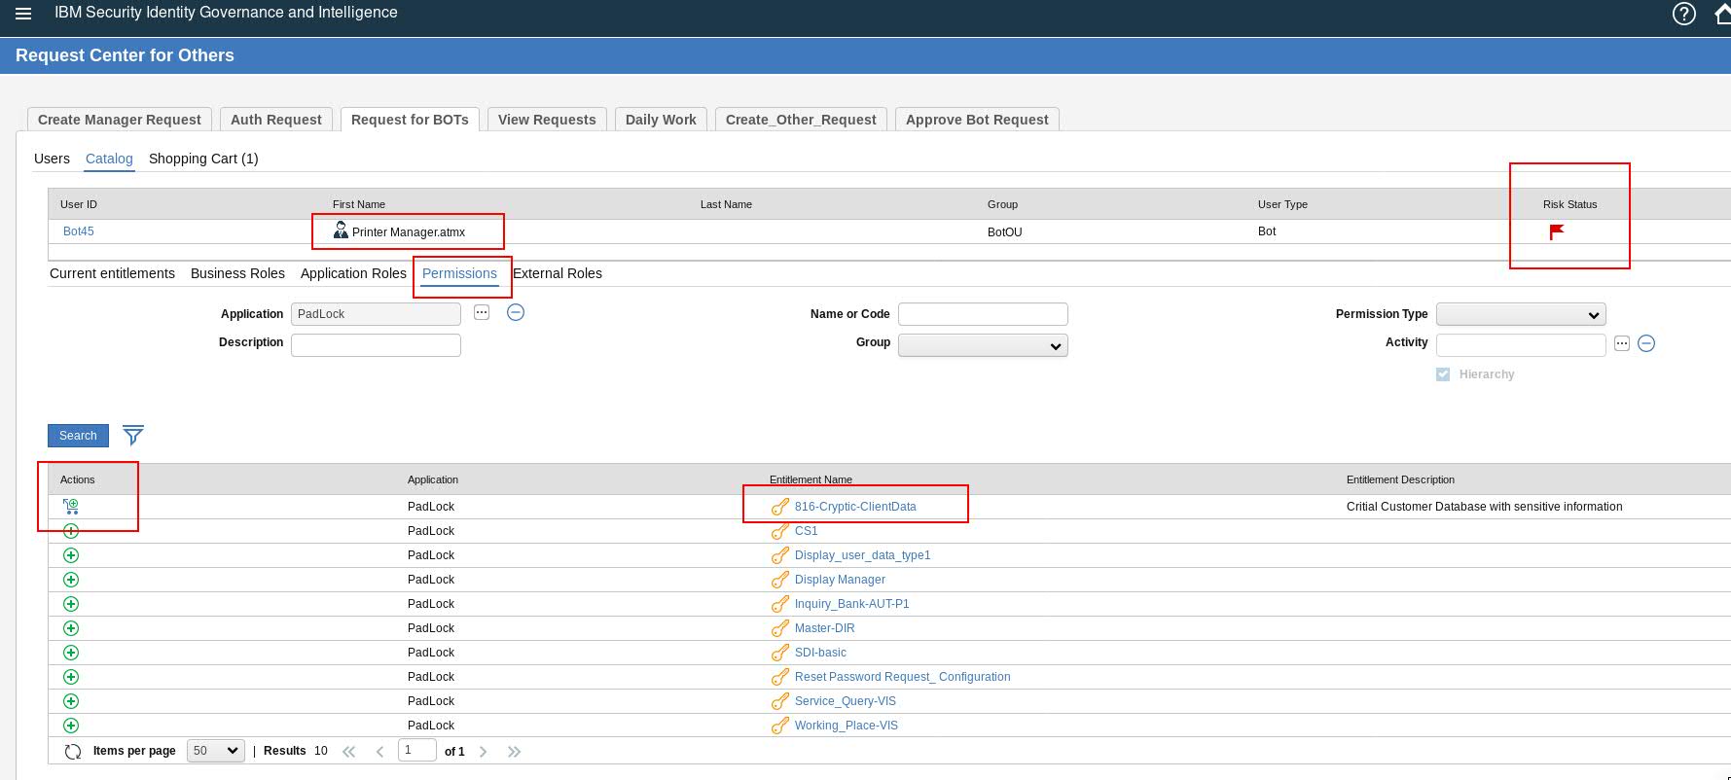Add Working_Place-VIS with plus icon
1731x780 pixels.
click(71, 726)
